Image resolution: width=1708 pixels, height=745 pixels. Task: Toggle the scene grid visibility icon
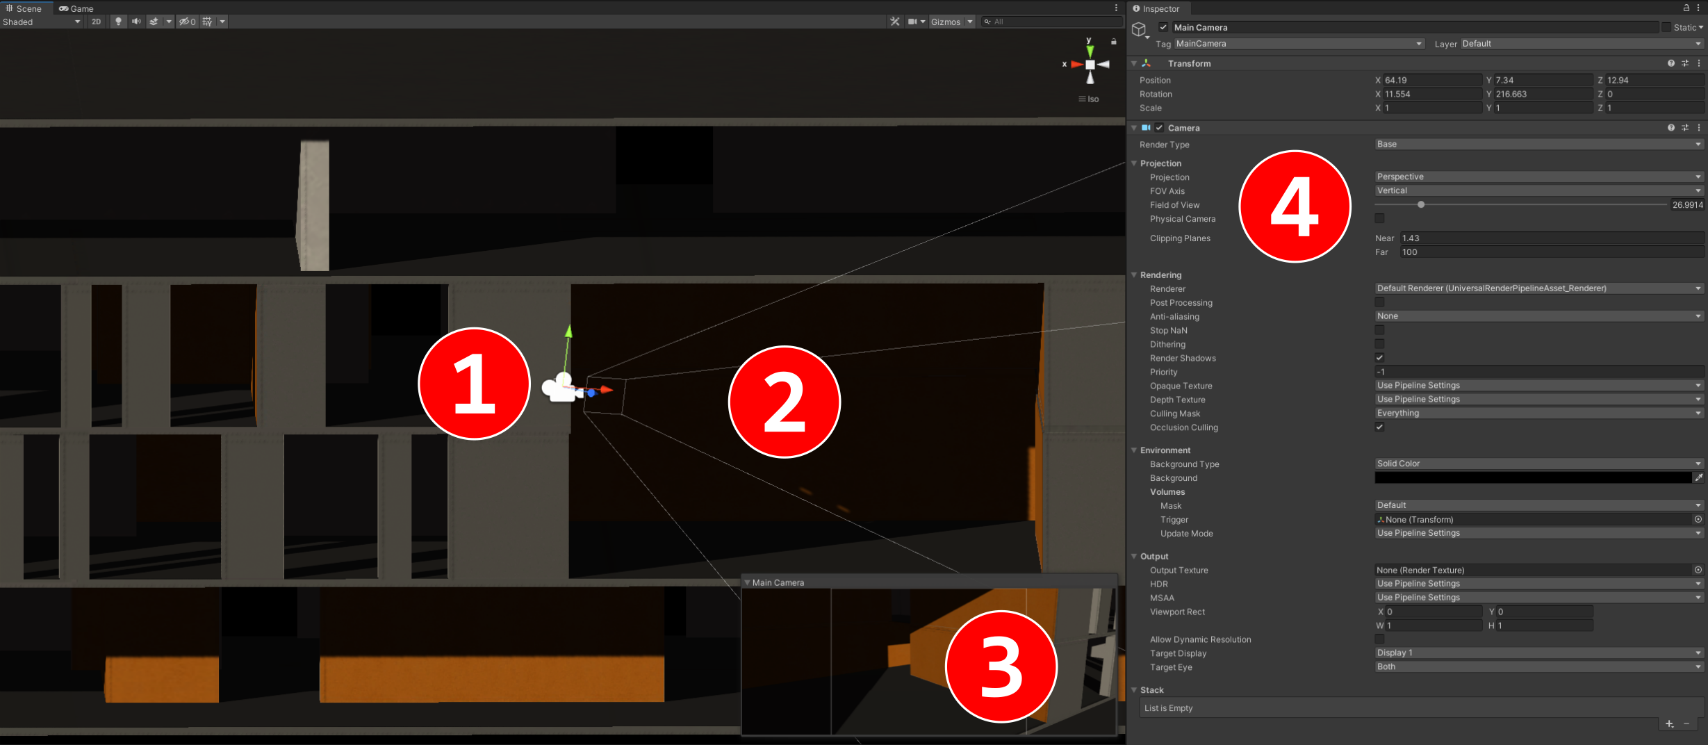pyautogui.click(x=207, y=22)
